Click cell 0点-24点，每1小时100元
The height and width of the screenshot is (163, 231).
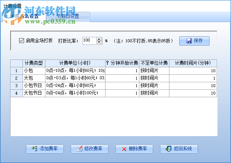tap(75, 93)
